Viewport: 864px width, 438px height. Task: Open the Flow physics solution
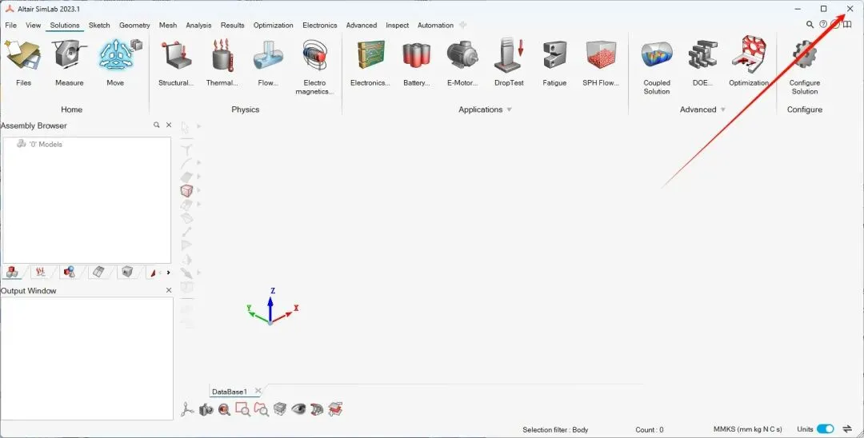[268, 62]
